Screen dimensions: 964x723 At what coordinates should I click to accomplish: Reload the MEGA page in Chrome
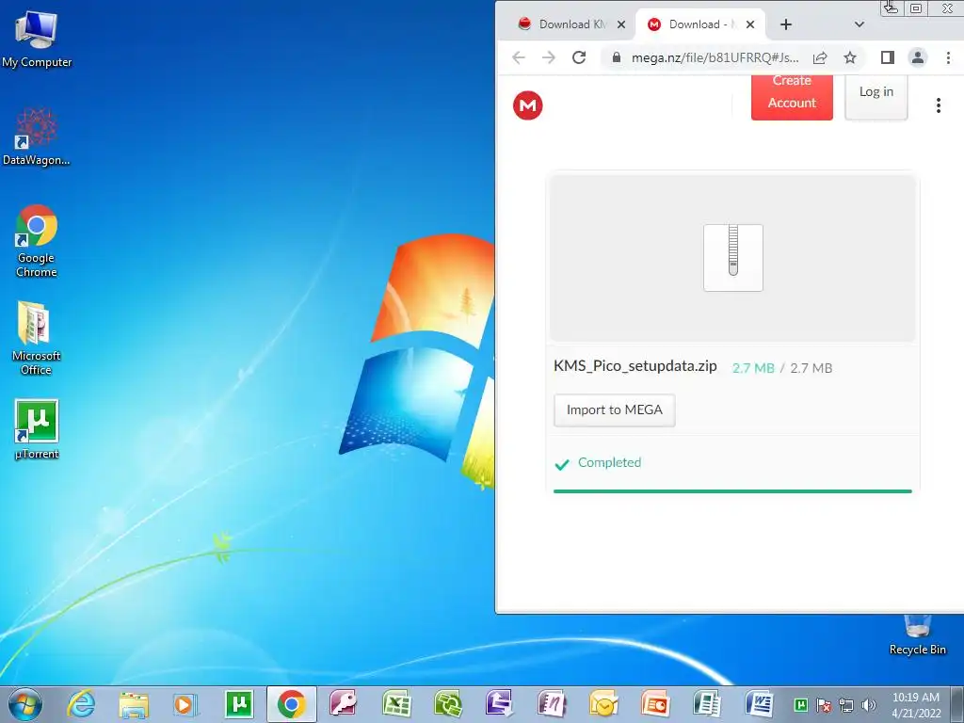[x=579, y=57]
